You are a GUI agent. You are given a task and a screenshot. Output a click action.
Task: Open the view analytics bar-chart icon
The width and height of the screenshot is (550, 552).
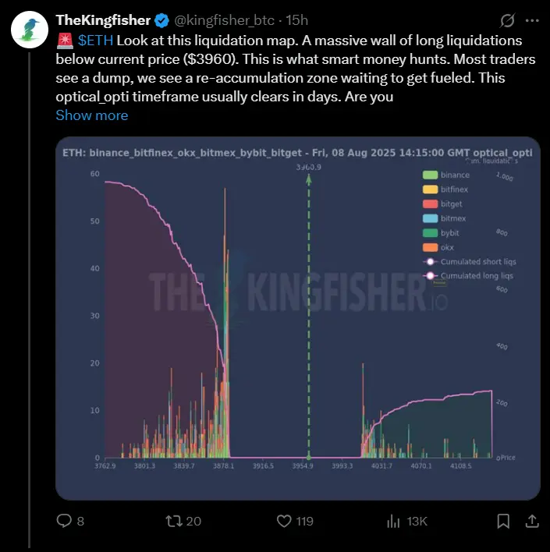[x=393, y=521]
